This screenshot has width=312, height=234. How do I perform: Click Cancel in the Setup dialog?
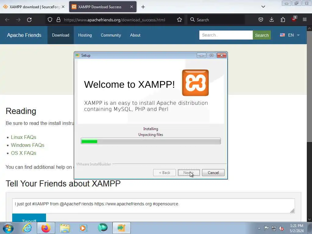213,172
